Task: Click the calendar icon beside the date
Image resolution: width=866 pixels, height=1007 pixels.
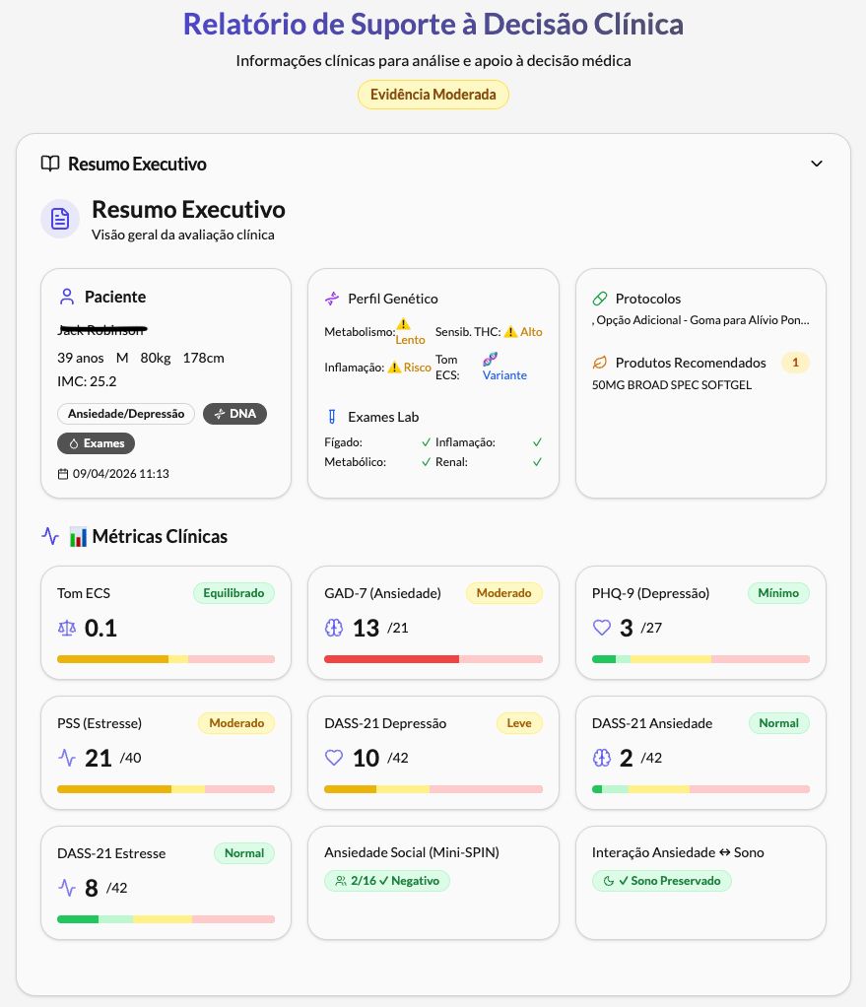Action: click(x=63, y=474)
